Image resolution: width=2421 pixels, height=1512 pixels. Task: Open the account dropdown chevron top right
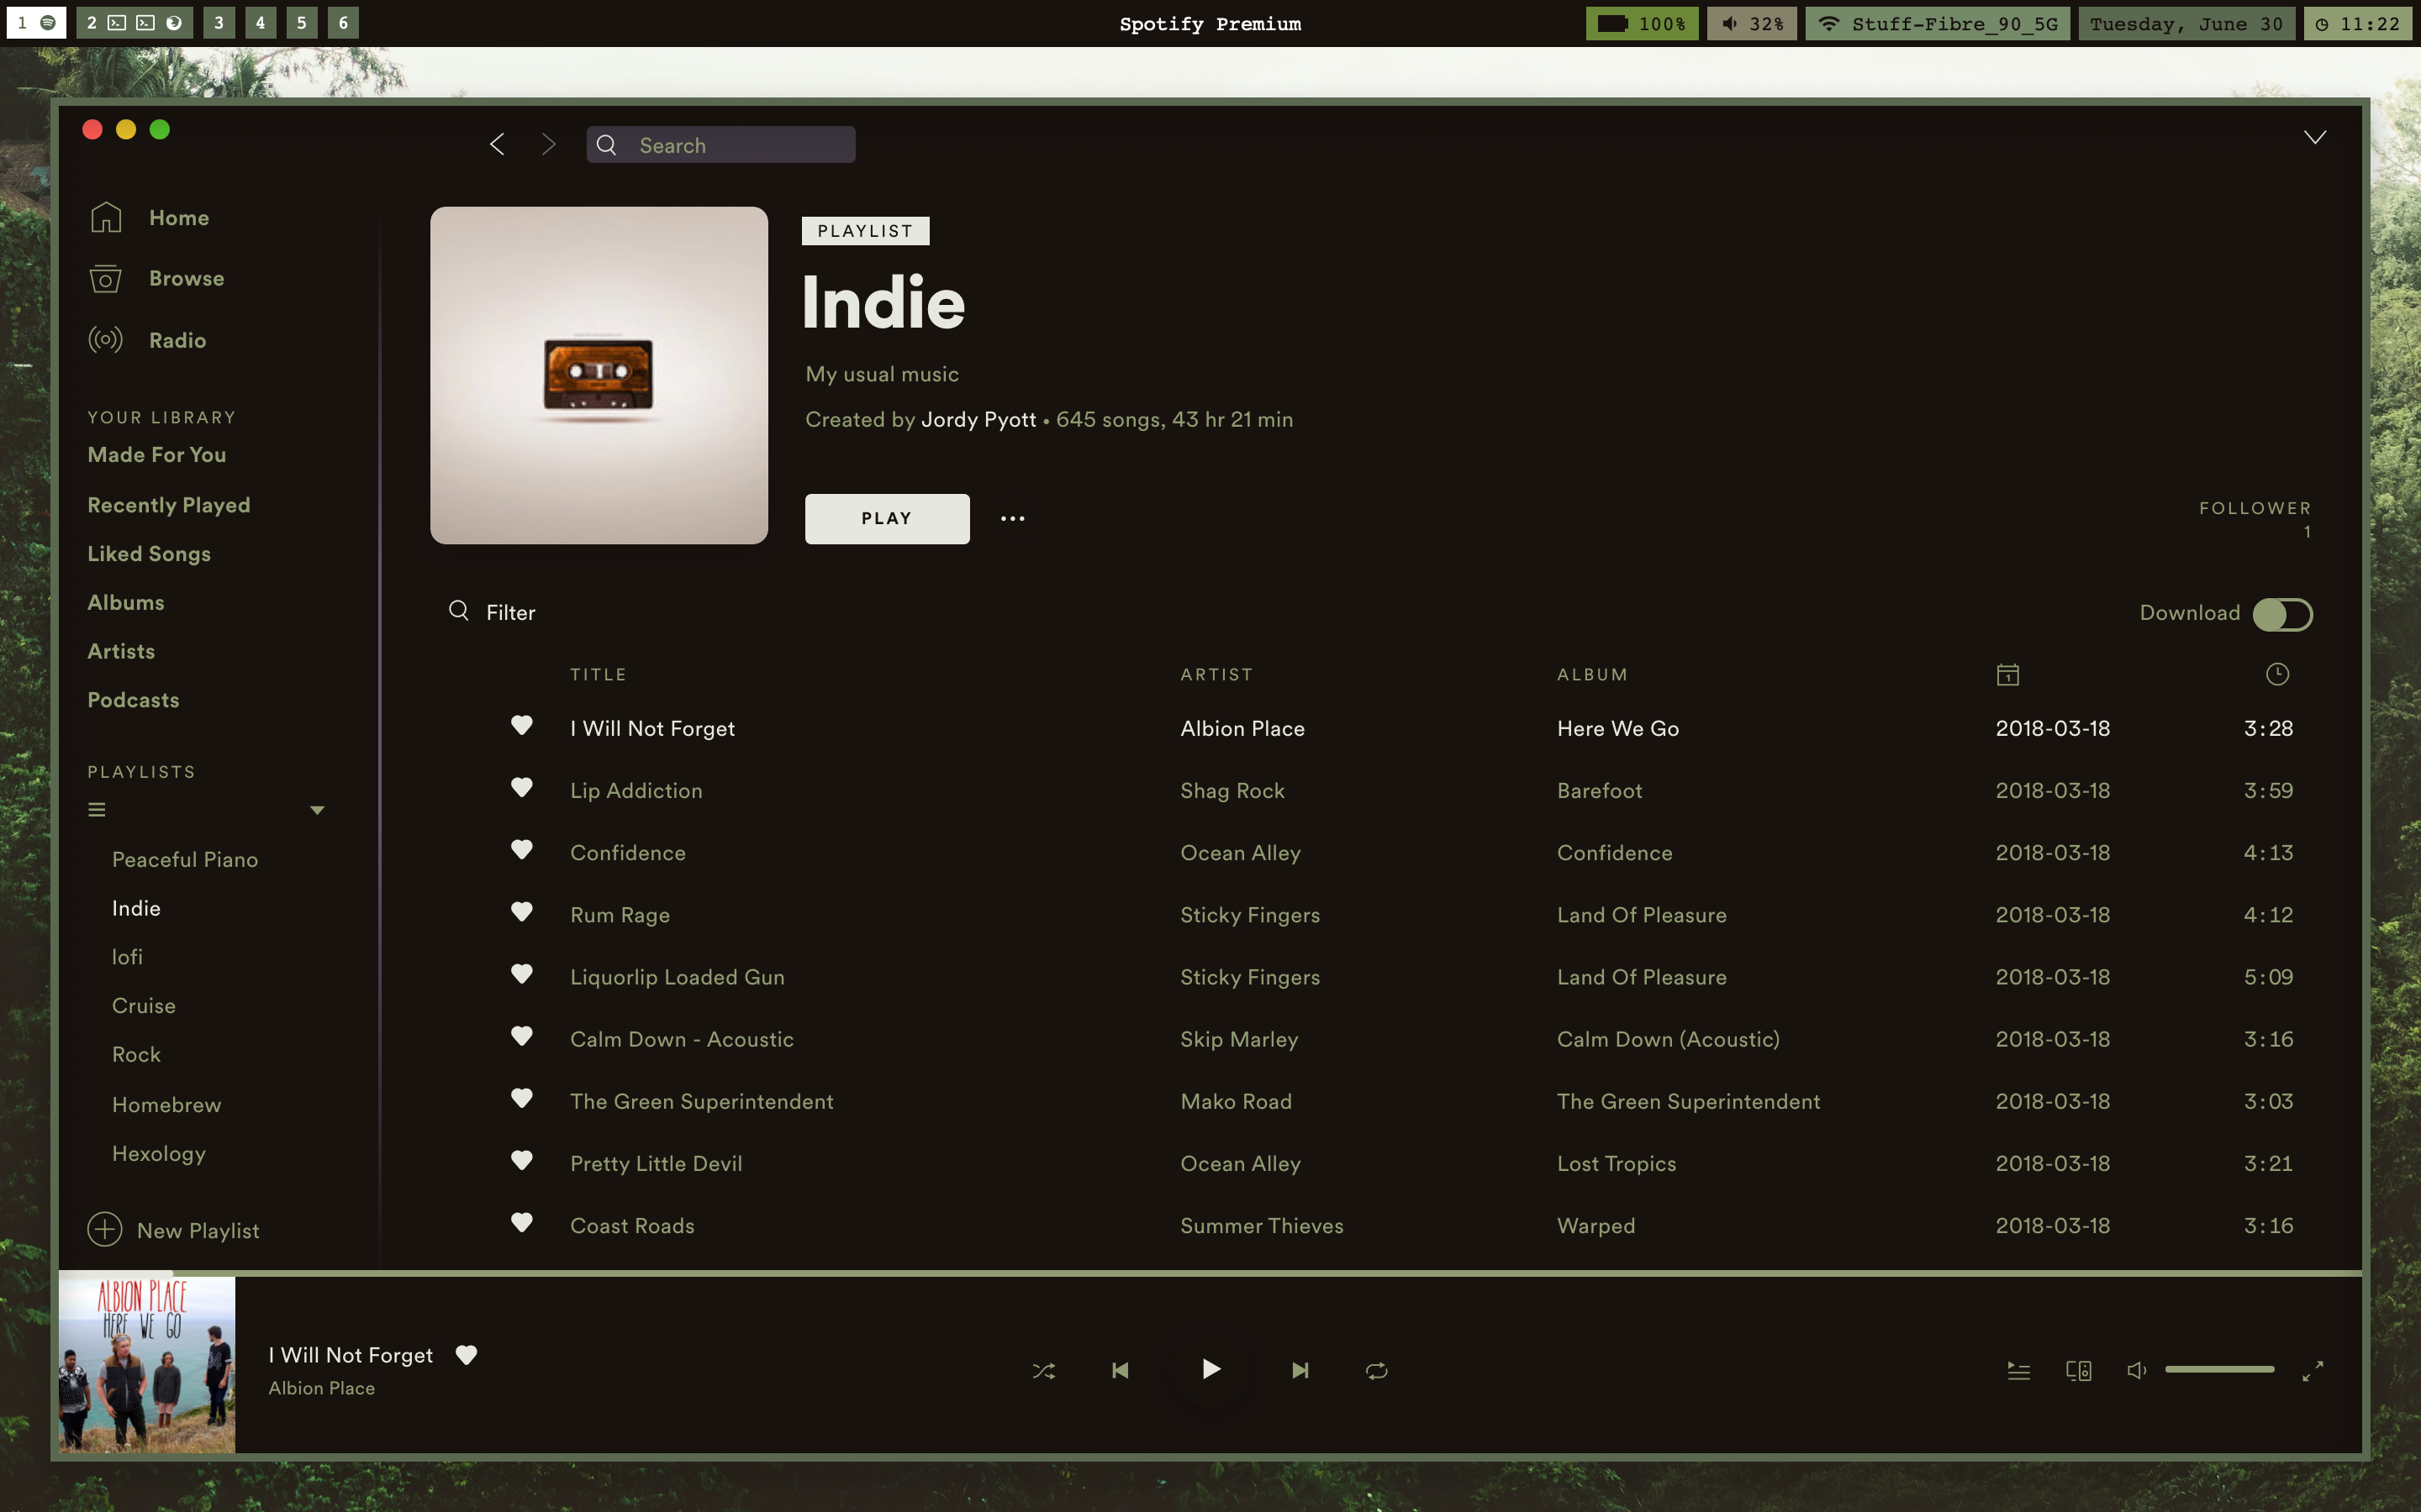pyautogui.click(x=2315, y=137)
